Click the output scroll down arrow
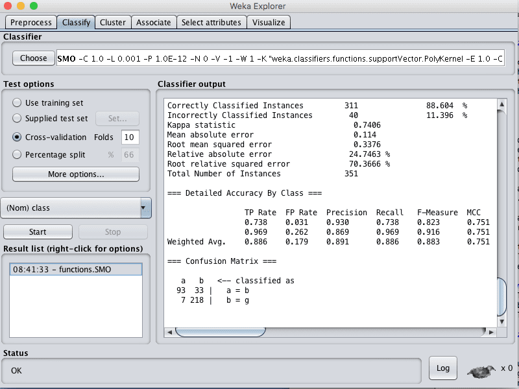The width and height of the screenshot is (519, 389). tap(501, 322)
